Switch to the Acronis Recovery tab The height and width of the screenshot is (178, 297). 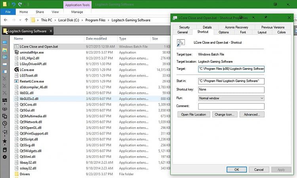[x=236, y=27]
